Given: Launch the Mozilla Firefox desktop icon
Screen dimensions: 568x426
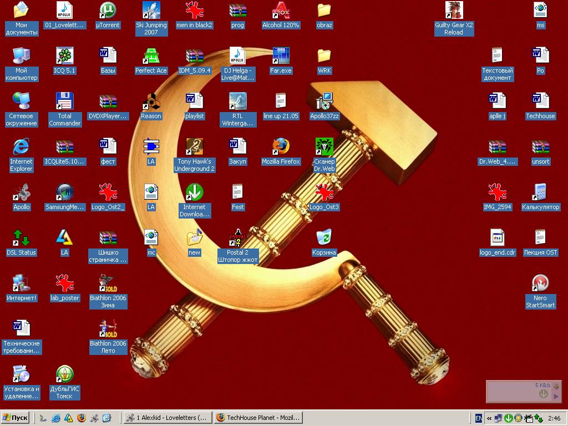Looking at the screenshot, I should coord(281,146).
